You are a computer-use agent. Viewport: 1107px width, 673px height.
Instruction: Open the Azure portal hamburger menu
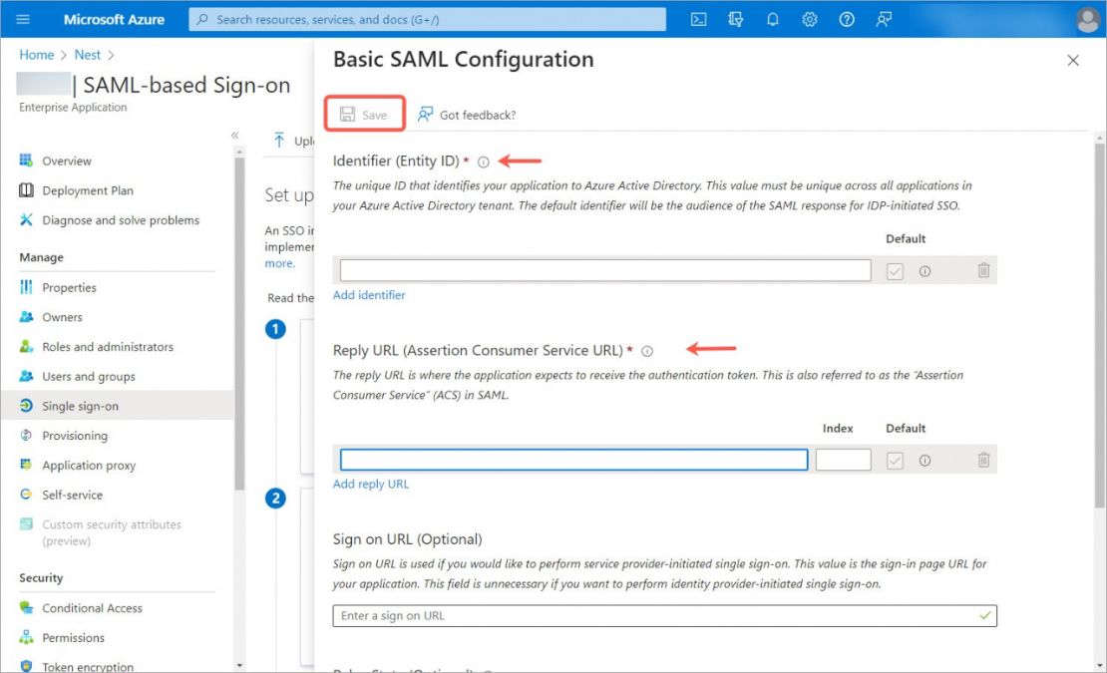point(23,19)
